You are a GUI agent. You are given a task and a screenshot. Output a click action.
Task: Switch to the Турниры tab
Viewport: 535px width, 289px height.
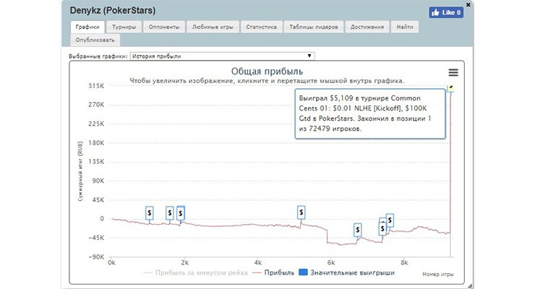pos(124,27)
